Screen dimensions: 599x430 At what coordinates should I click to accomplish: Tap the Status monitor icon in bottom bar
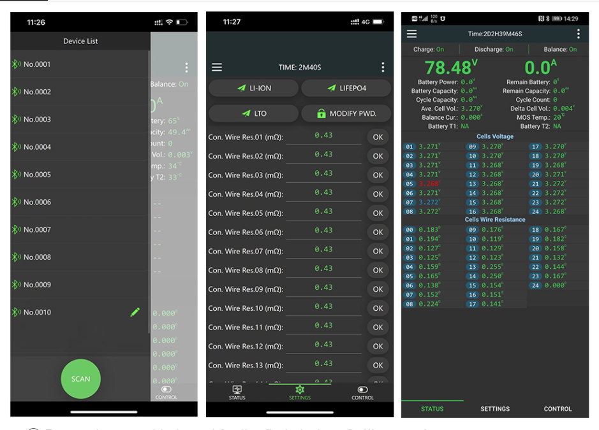pyautogui.click(x=237, y=390)
